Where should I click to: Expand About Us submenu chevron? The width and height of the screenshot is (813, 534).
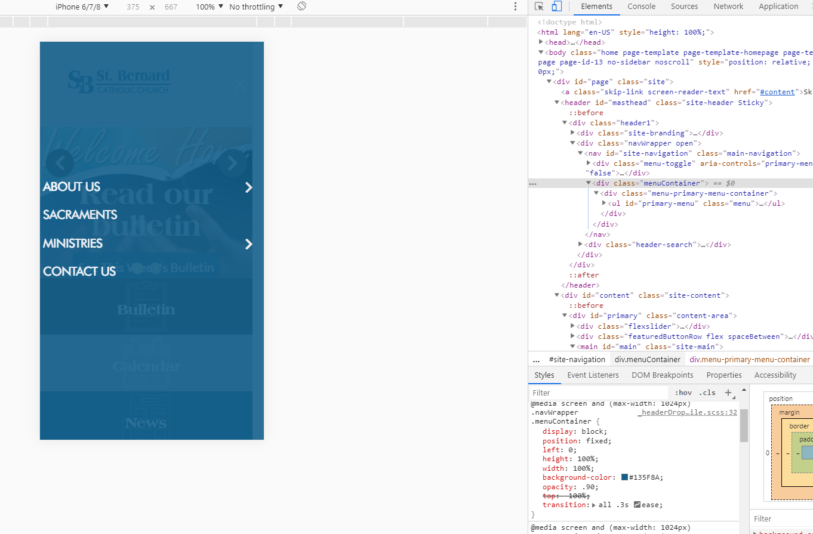248,187
